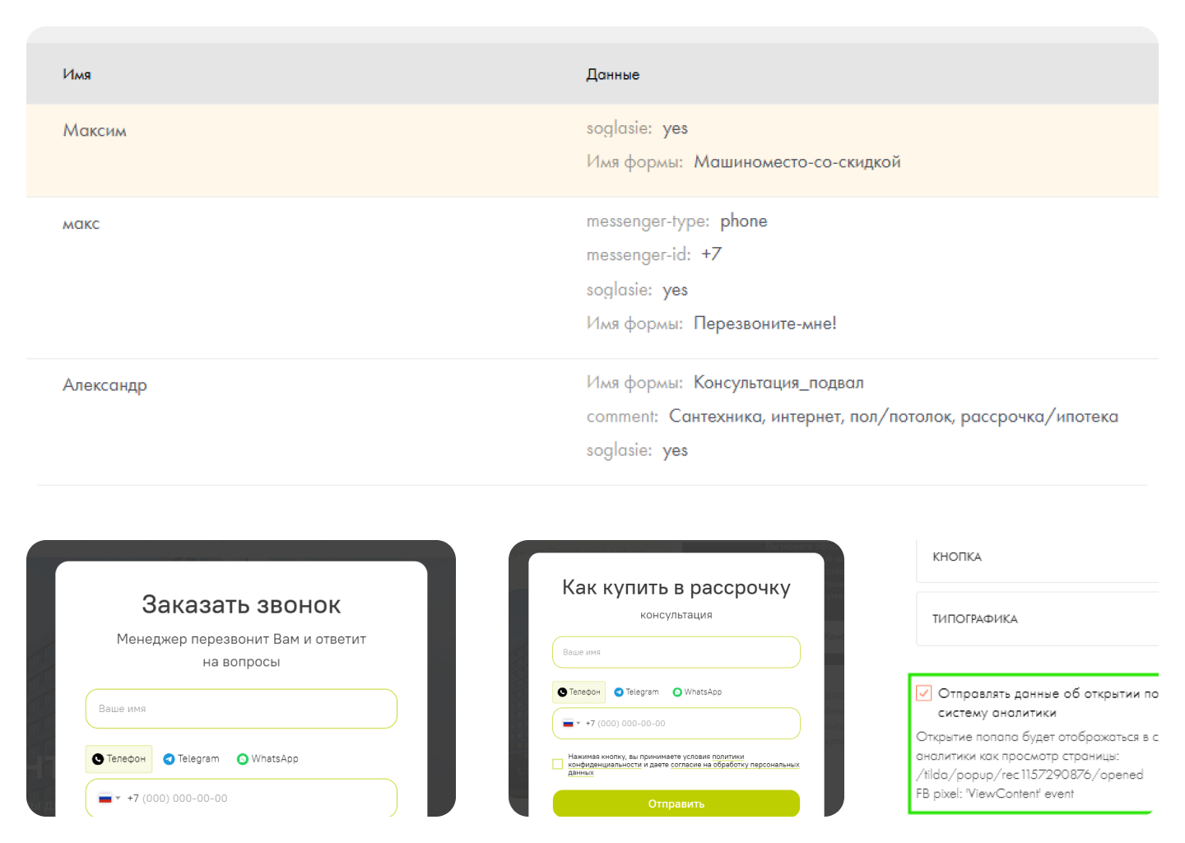Focus "Ваше имя" field in the installment form
Screen dimensions: 1185x843
tap(676, 652)
